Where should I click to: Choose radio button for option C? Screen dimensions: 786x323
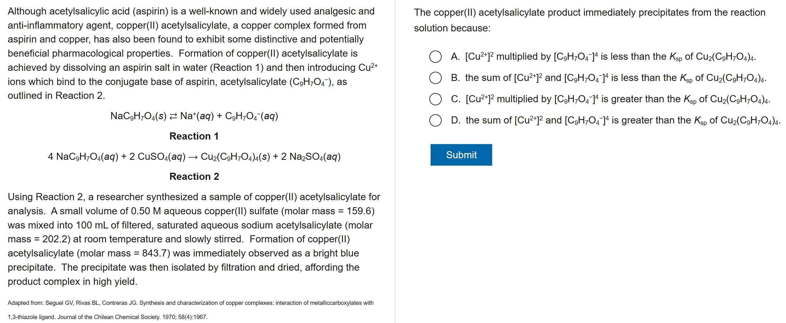pyautogui.click(x=435, y=99)
